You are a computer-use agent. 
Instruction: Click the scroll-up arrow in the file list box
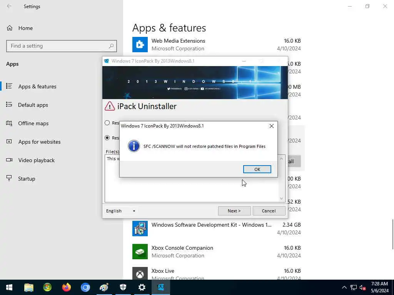pyautogui.click(x=281, y=159)
